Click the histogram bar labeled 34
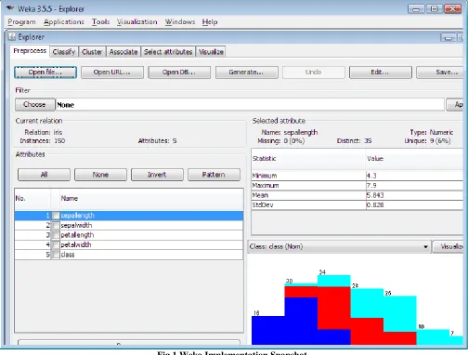This screenshot has width=468, height=355. [334, 309]
